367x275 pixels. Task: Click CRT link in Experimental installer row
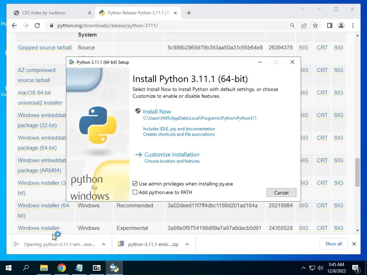322,228
